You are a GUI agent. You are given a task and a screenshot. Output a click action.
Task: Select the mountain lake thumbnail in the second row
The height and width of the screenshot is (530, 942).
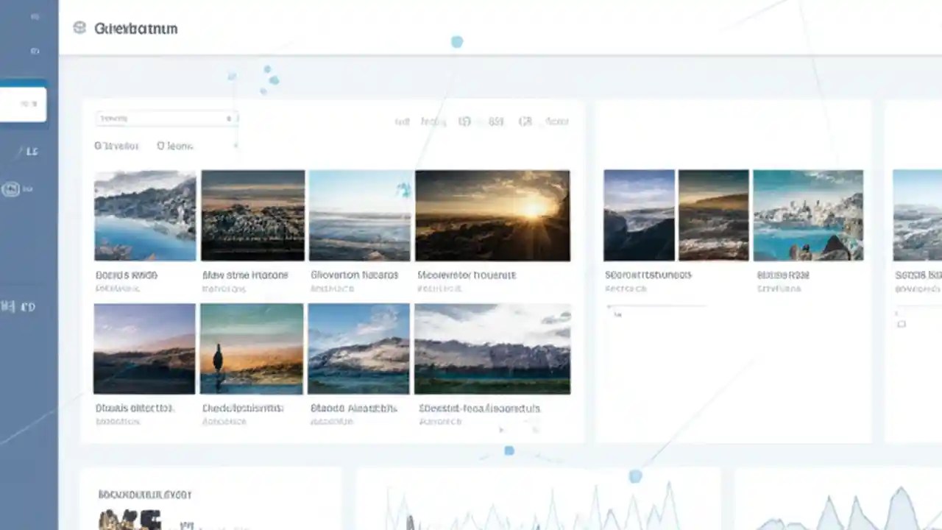click(358, 347)
